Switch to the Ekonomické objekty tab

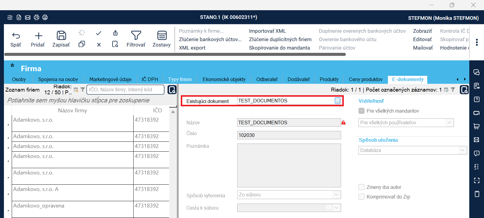[224, 79]
